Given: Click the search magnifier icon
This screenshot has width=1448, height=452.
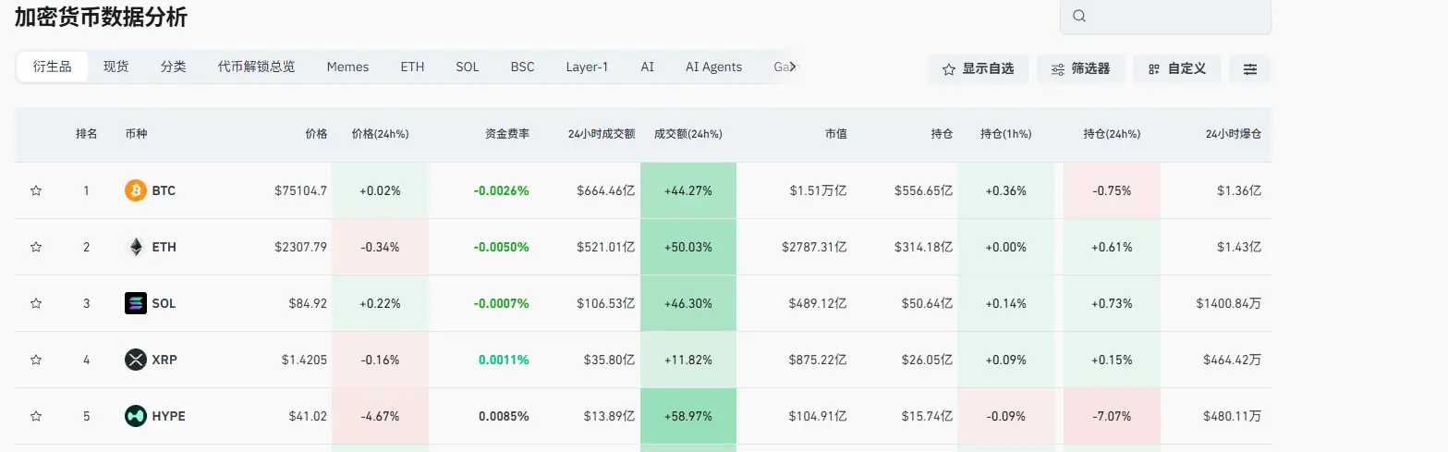Looking at the screenshot, I should pos(1079,16).
